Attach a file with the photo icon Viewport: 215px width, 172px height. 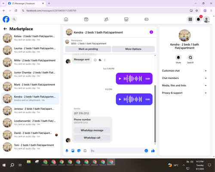tap(73, 150)
